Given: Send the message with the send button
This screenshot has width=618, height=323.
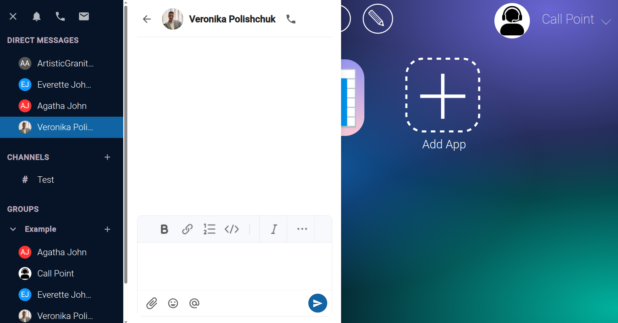Looking at the screenshot, I should 317,303.
